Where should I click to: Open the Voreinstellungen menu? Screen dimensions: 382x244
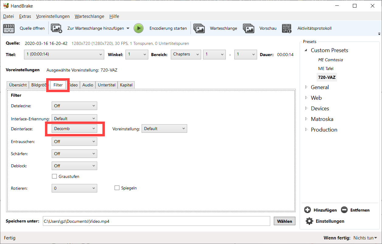[53, 16]
